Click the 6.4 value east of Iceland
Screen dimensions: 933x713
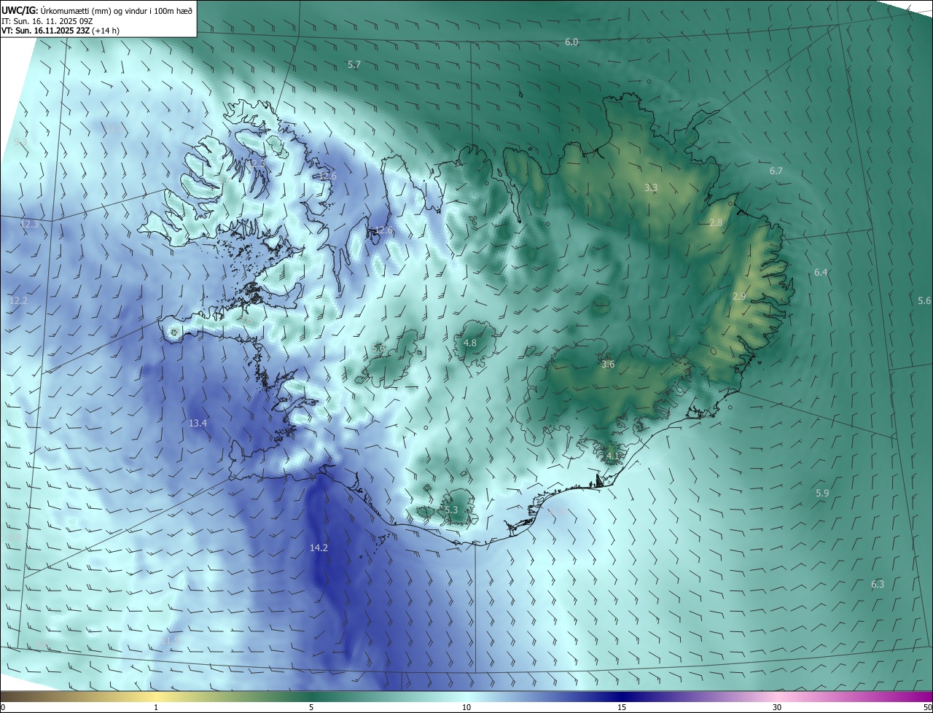coord(821,272)
